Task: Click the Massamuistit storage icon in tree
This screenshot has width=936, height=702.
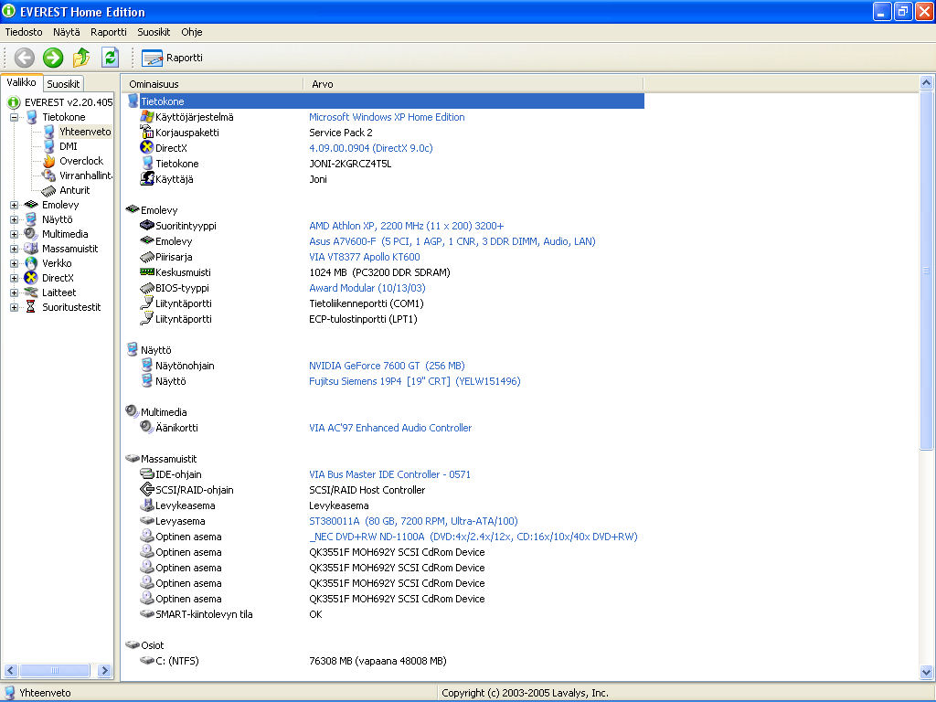Action: [x=31, y=249]
